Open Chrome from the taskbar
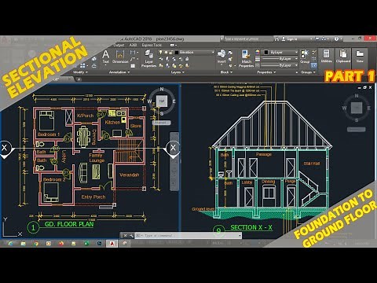This screenshot has height=283, width=377. [x=36, y=244]
